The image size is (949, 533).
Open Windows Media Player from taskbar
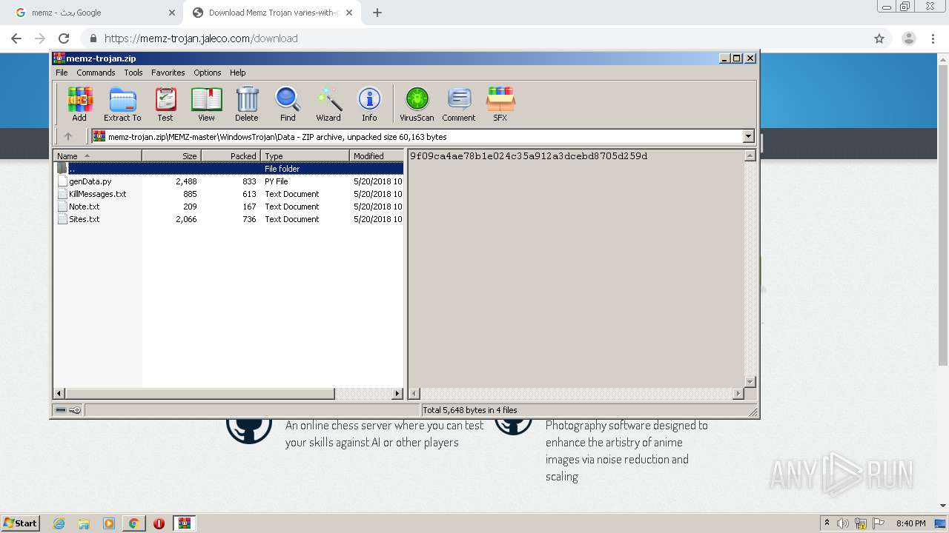(109, 523)
